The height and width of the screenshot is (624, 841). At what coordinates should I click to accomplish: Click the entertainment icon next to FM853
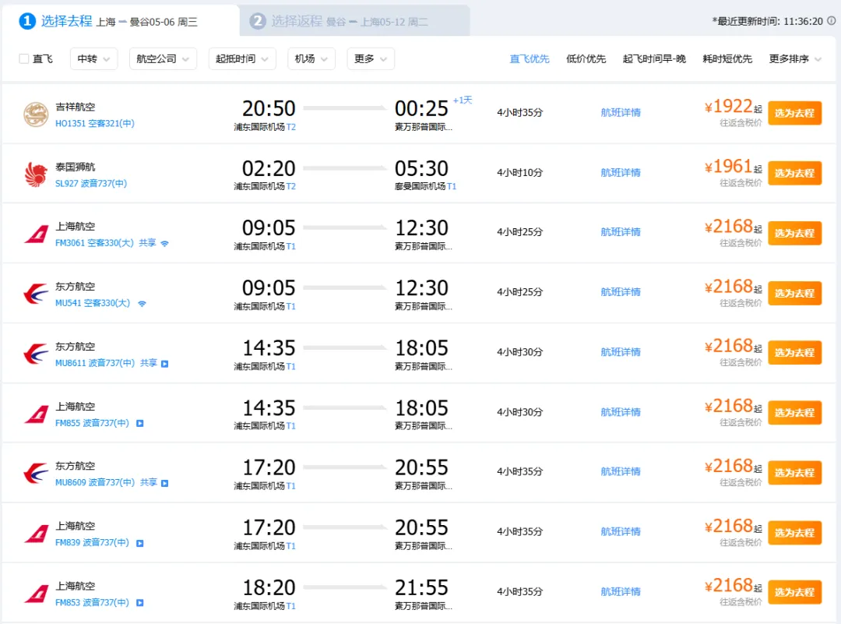[140, 603]
